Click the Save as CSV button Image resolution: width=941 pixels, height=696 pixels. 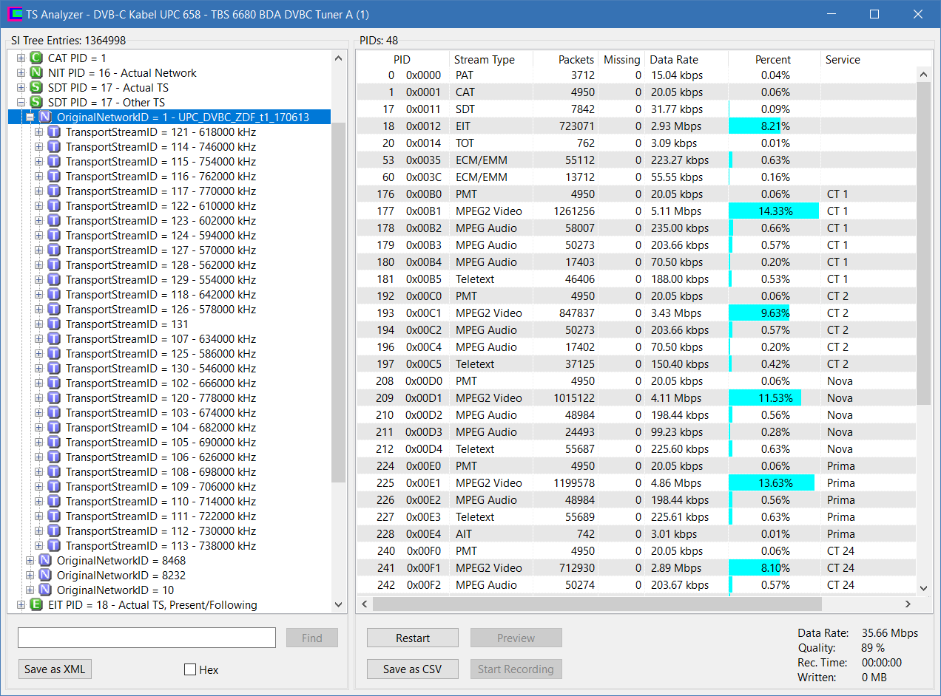[x=413, y=669]
